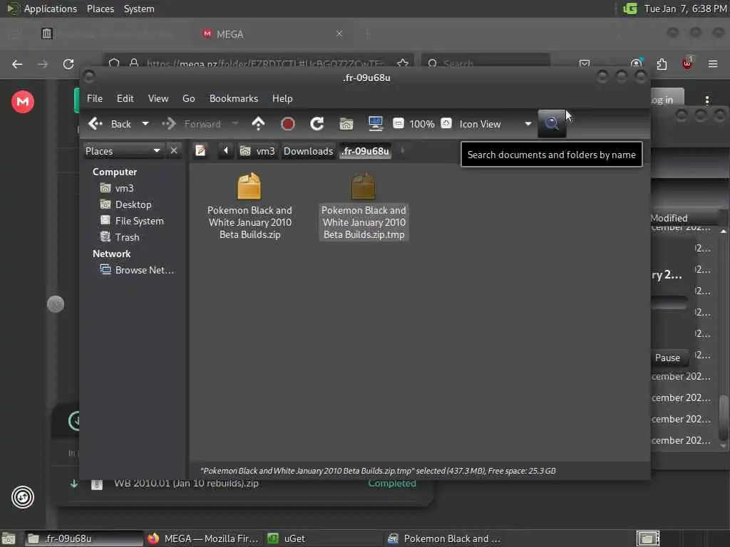Select Browse Network in the sidebar
The width and height of the screenshot is (730, 547).
coord(138,270)
